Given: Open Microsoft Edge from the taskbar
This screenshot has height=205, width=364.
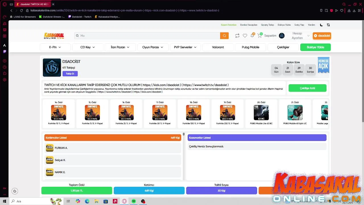Looking at the screenshot, I should [x=87, y=201].
